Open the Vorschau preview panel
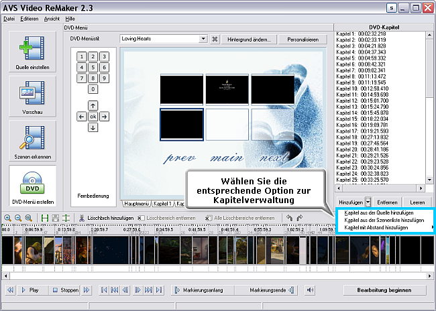The width and height of the screenshot is (436, 311). (x=33, y=97)
